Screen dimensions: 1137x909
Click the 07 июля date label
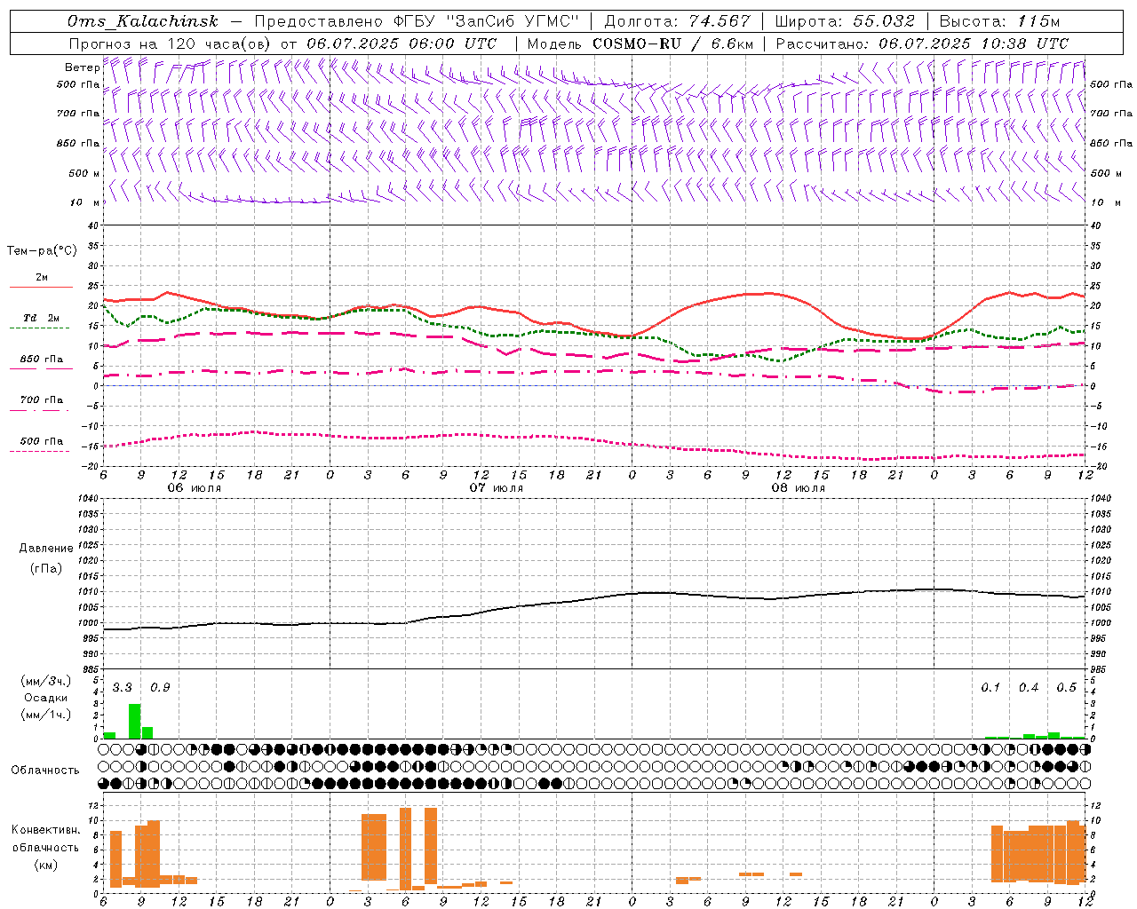click(497, 488)
